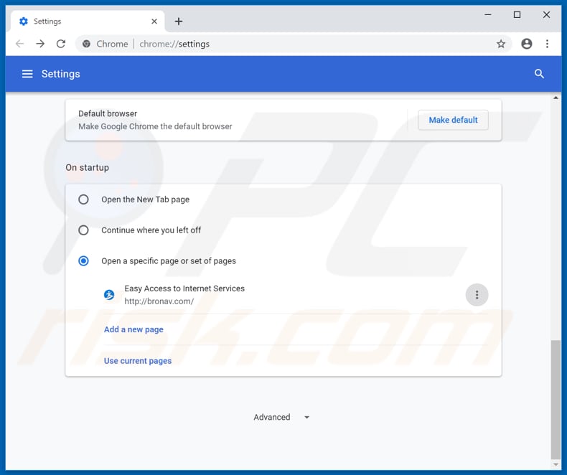Reload the page with the refresh icon

[61, 44]
